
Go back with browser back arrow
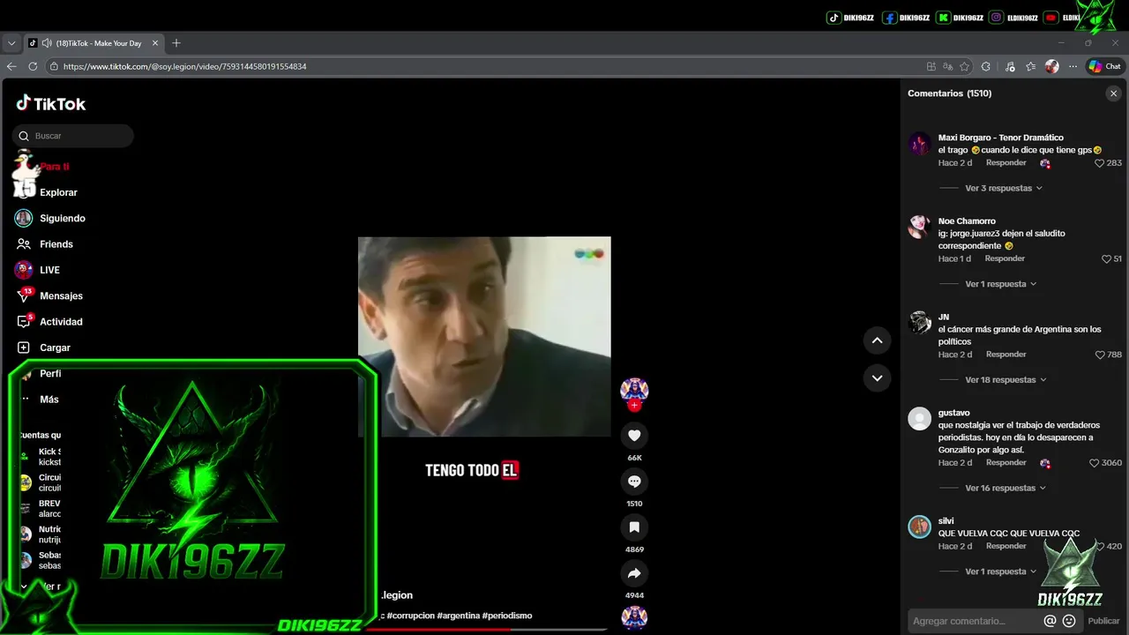pos(11,66)
